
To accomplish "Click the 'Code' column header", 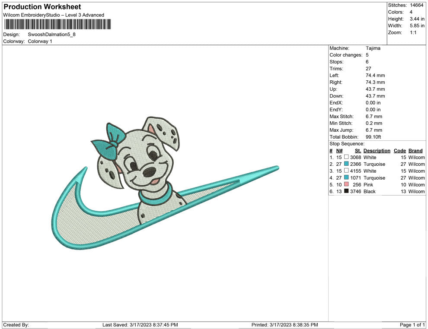I will (399, 150).
